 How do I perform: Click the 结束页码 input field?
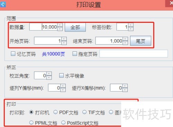(x=109, y=41)
